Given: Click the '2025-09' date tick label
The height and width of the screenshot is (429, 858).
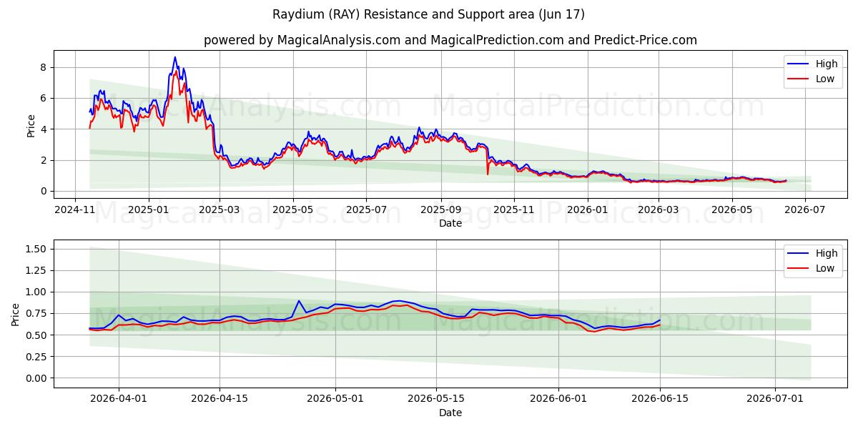Looking at the screenshot, I should (440, 210).
